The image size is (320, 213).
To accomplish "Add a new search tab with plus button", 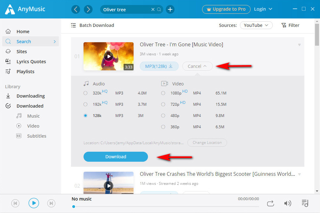I will coord(170,9).
